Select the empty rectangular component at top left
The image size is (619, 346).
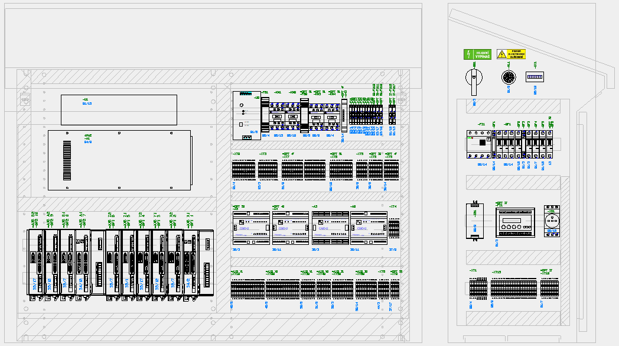click(x=119, y=109)
